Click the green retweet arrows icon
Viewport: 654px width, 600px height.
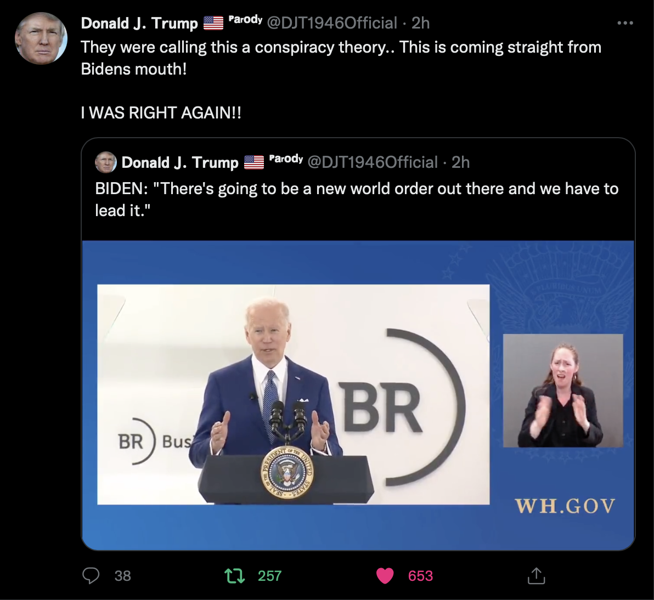[234, 576]
